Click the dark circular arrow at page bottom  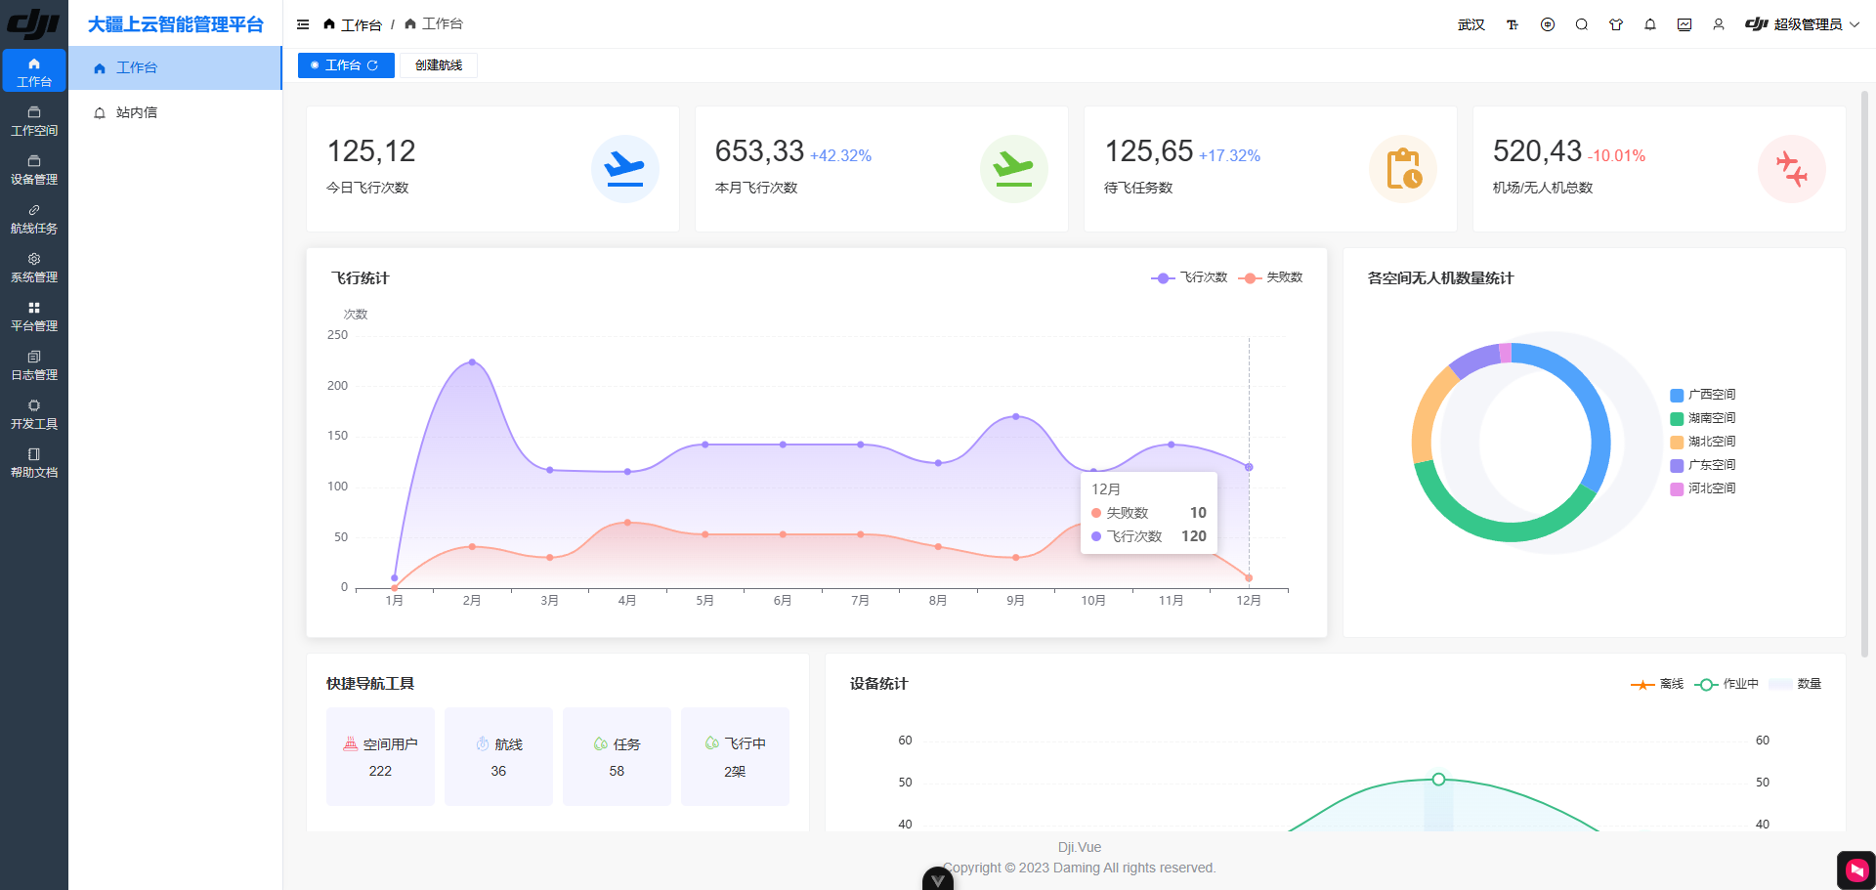click(x=938, y=878)
